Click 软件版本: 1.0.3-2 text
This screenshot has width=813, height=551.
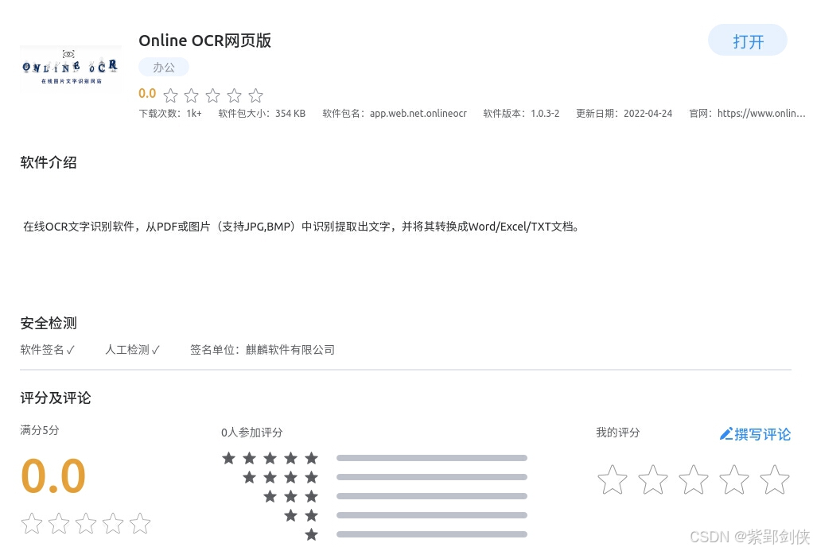(x=521, y=113)
